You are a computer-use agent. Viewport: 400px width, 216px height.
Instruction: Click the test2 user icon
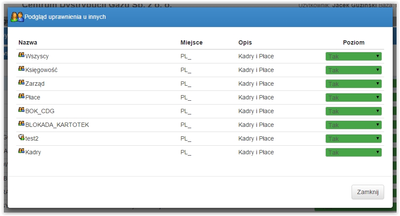pos(21,137)
